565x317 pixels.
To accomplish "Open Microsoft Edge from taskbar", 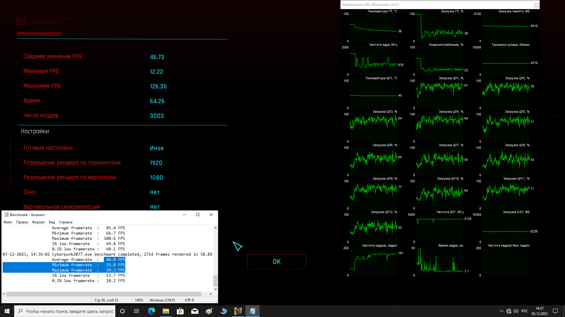I will [151, 311].
